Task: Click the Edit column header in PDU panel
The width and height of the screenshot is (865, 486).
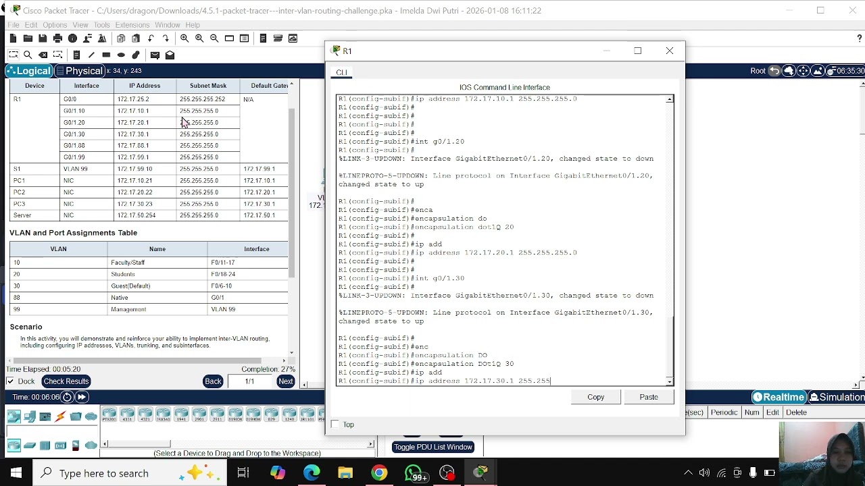Action: tap(772, 412)
